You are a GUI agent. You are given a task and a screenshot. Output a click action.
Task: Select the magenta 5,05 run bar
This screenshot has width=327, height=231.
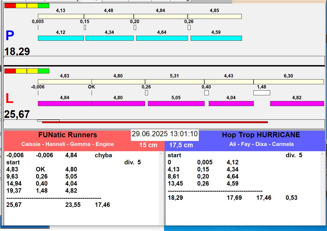(x=176, y=103)
